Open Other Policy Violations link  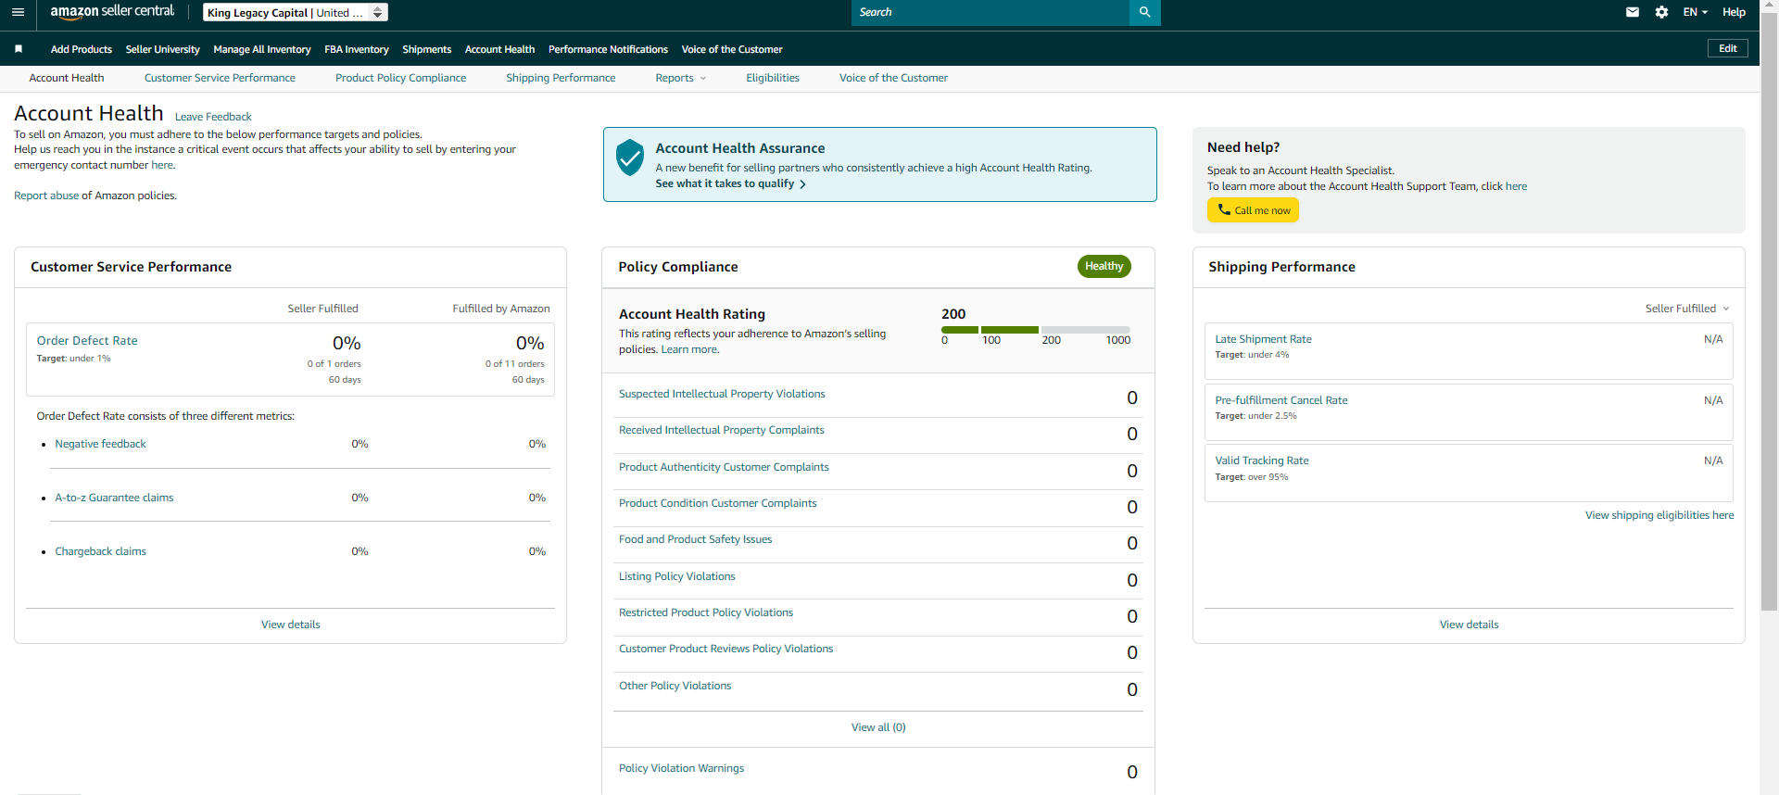point(675,686)
